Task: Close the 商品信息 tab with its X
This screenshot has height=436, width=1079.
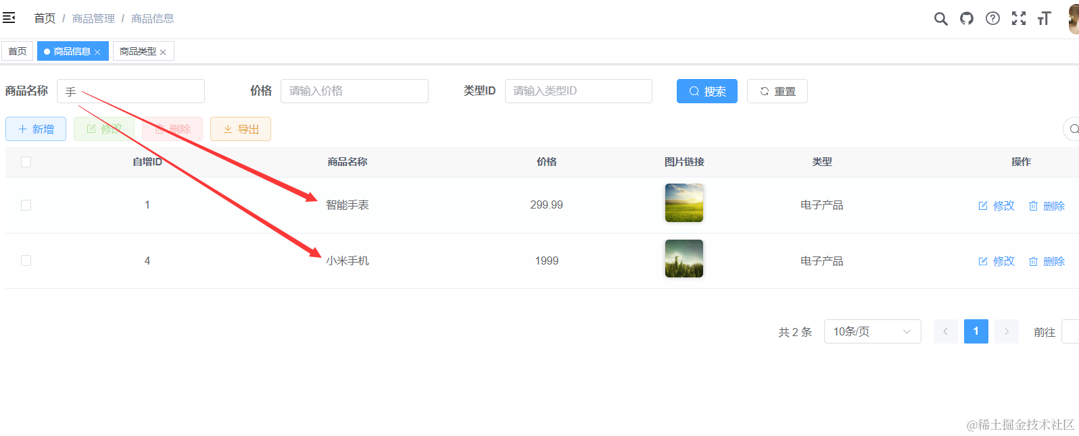Action: (x=97, y=52)
